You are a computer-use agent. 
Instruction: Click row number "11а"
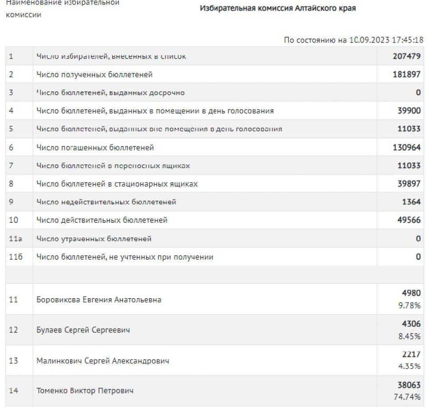(x=16, y=239)
